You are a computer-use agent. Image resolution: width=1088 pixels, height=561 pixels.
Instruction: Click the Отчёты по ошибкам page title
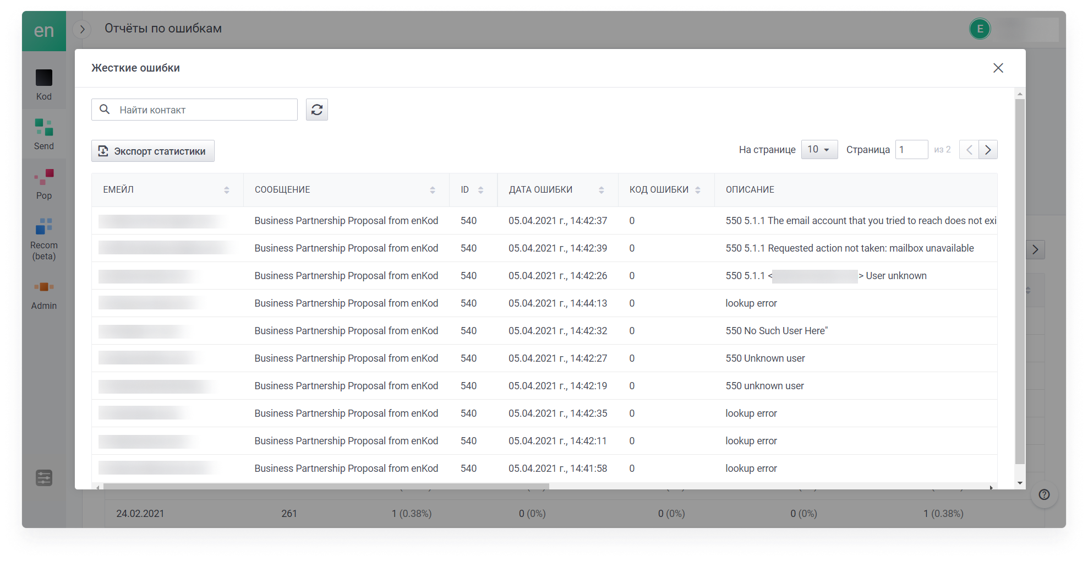(x=163, y=29)
